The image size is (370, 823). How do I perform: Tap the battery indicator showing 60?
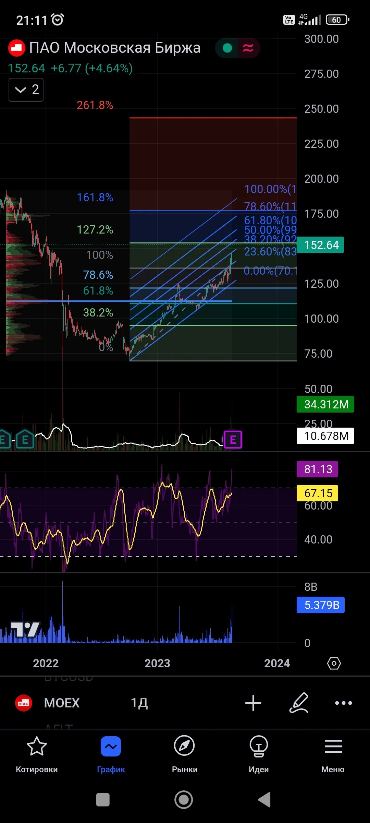click(x=337, y=20)
